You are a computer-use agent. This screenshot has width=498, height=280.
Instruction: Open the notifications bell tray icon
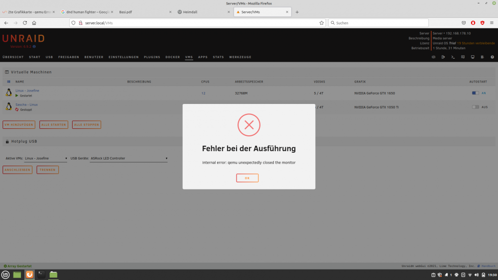[446, 275]
